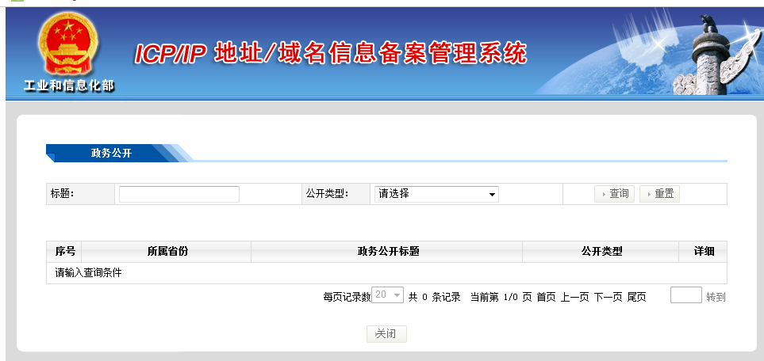Click the 详细 column header

point(703,252)
